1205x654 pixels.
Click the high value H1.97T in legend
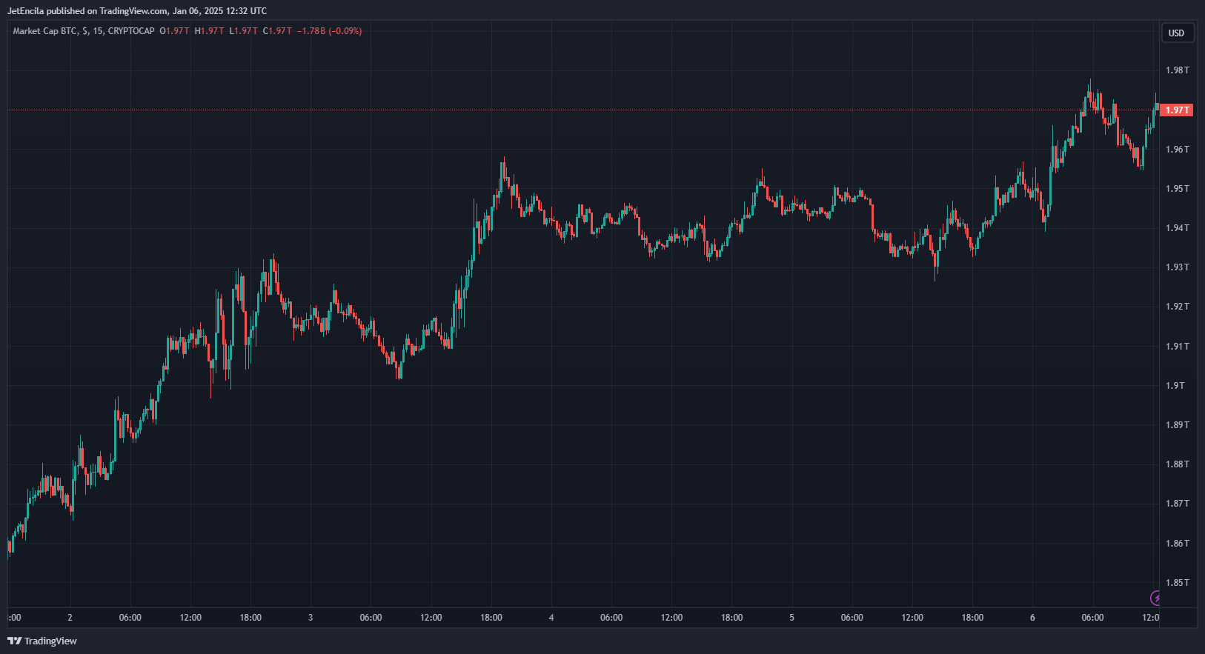[x=209, y=31]
